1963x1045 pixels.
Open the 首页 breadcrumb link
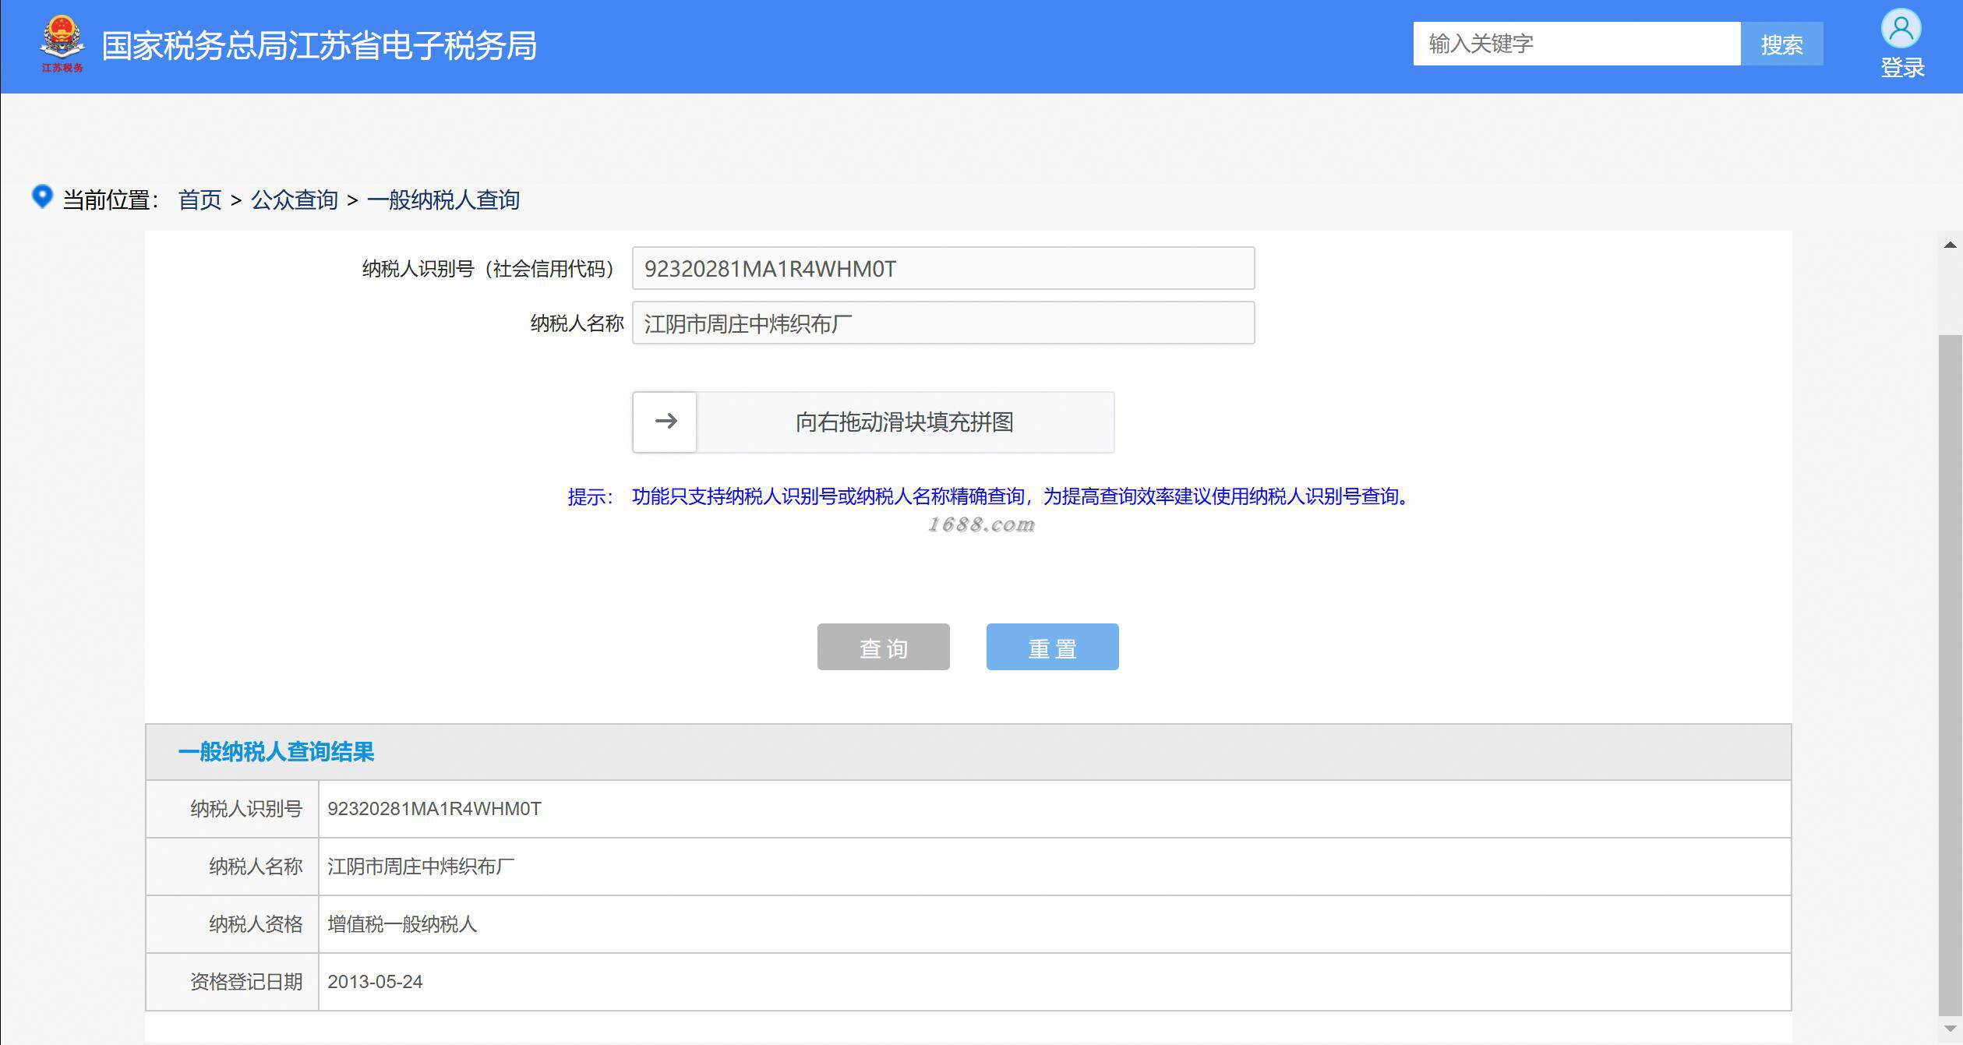point(200,199)
